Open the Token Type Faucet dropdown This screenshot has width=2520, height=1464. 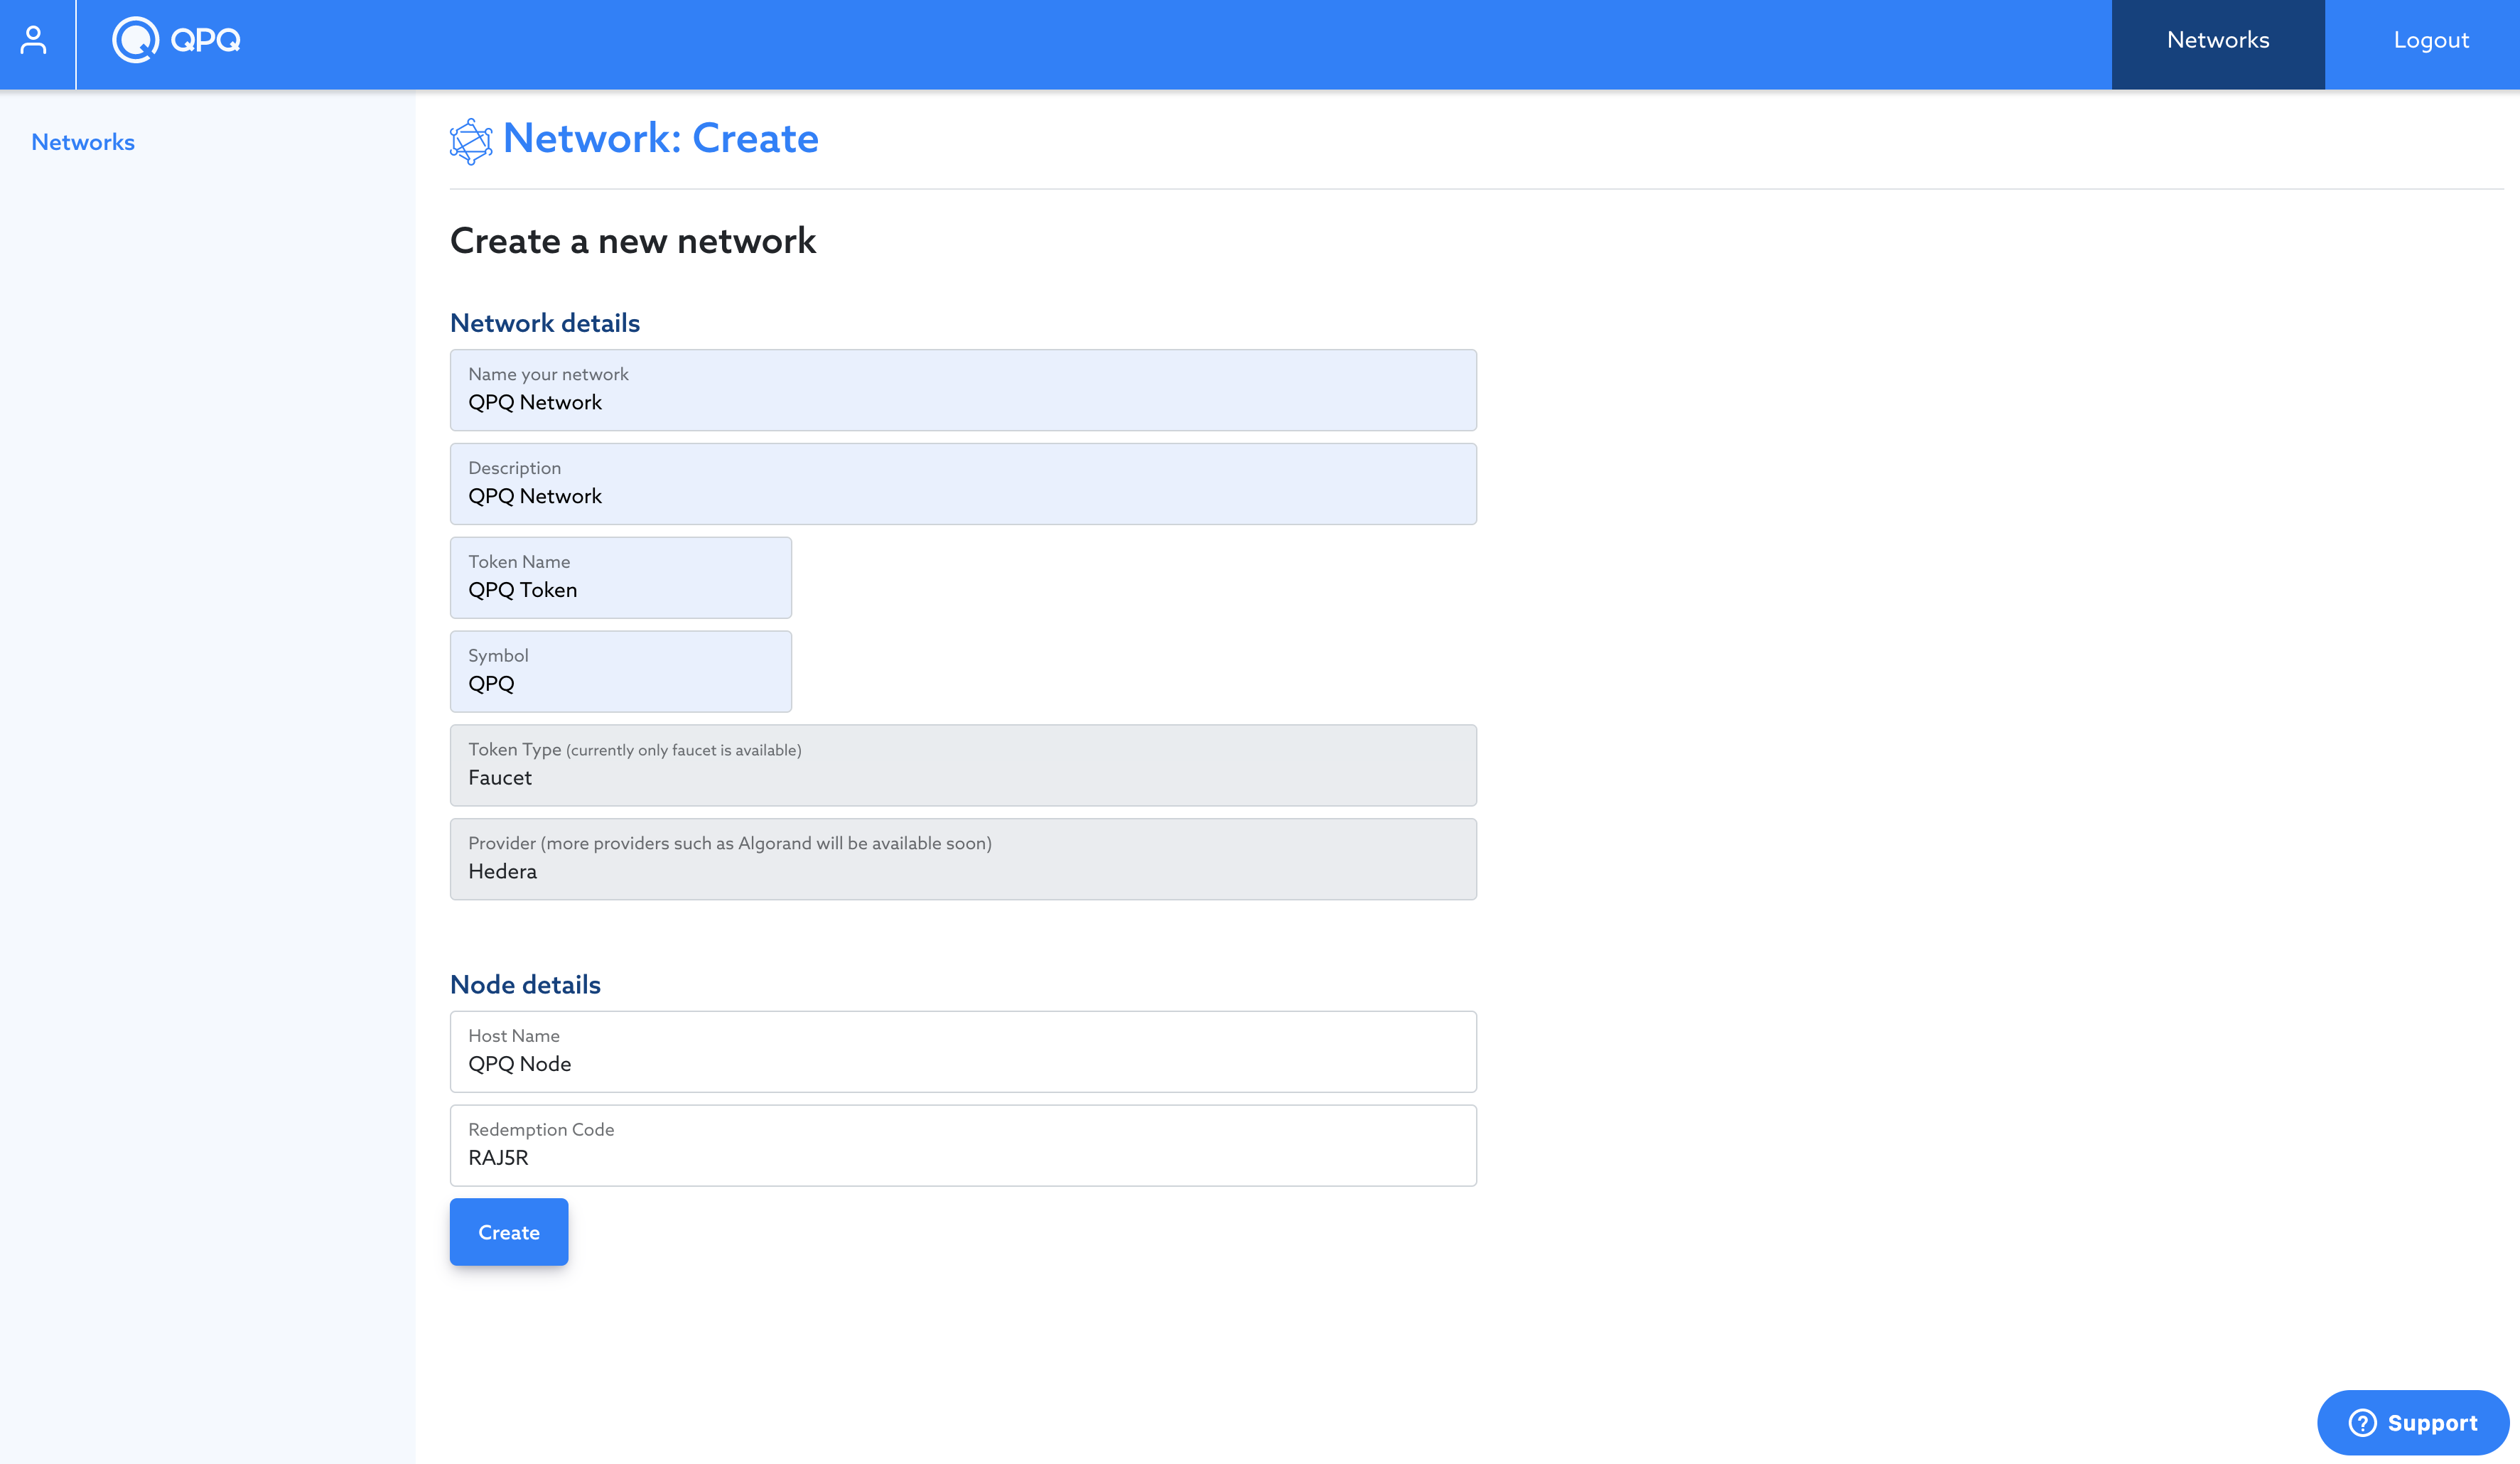click(962, 765)
